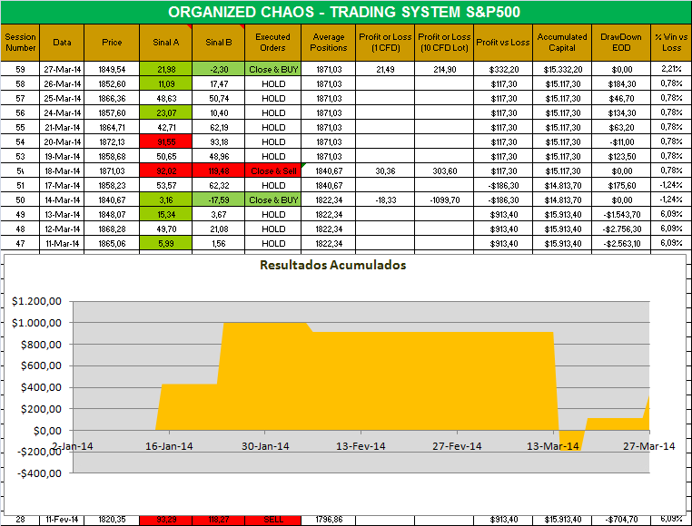Click price cell 1858,68
The height and width of the screenshot is (526, 692).
coord(112,157)
